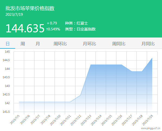Switch to the 月 monthly tab
Viewport: 162px width, 131px height.
pos(38,44)
